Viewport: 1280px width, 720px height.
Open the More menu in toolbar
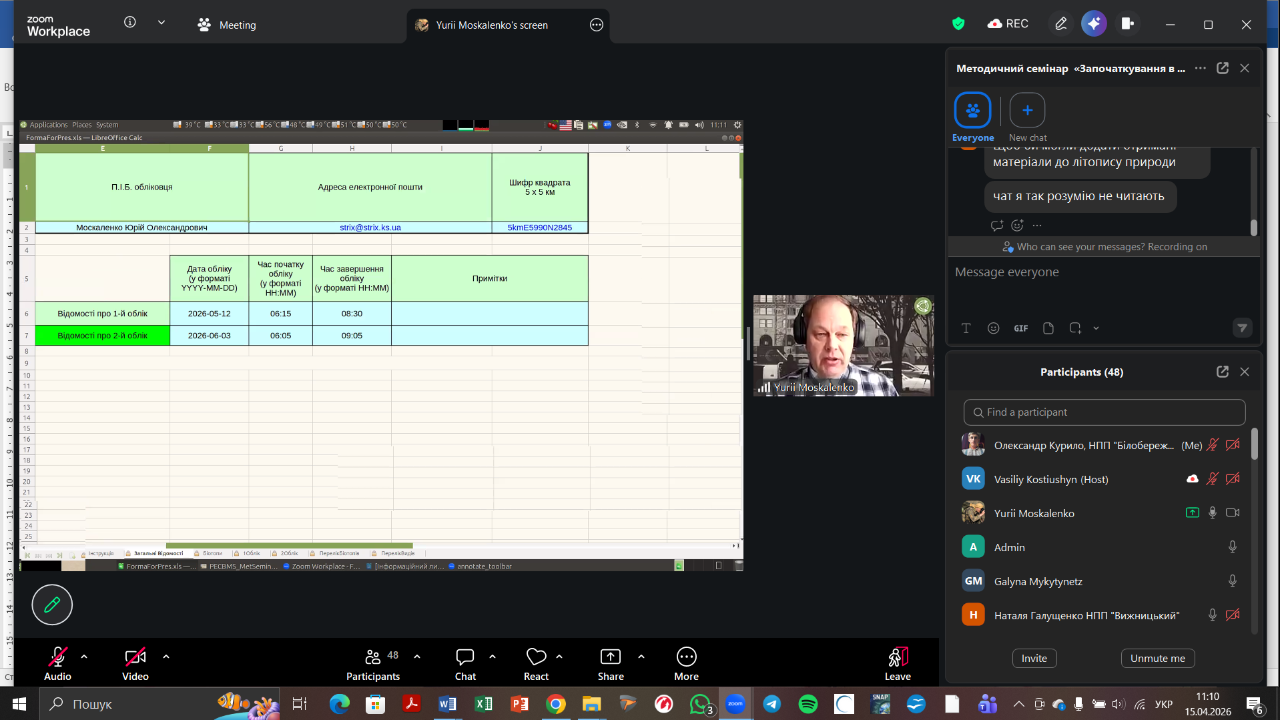point(686,657)
